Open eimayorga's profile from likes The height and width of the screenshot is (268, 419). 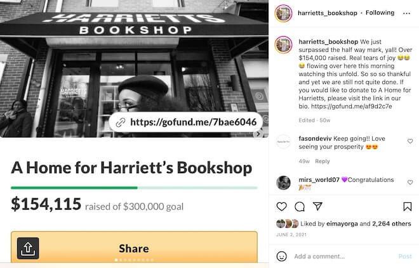tap(342, 224)
